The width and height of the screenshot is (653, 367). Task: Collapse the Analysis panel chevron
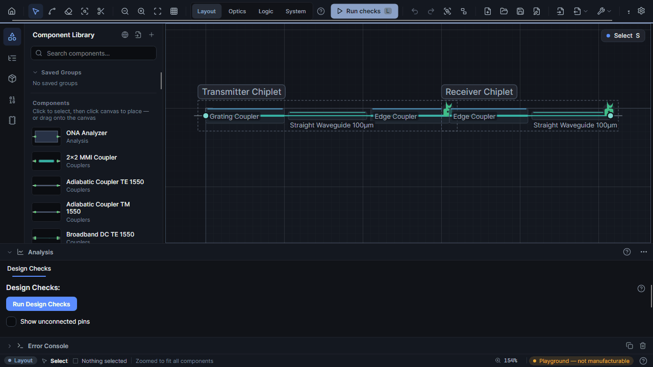point(10,252)
